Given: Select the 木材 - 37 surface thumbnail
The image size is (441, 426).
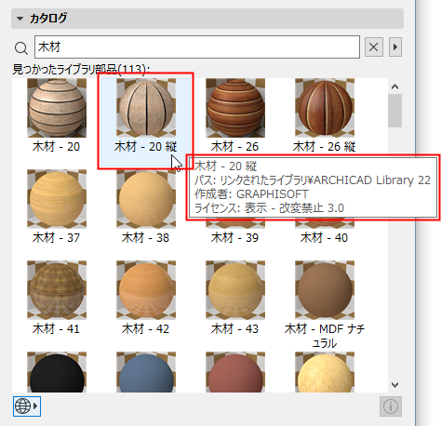Looking at the screenshot, I should (x=57, y=199).
